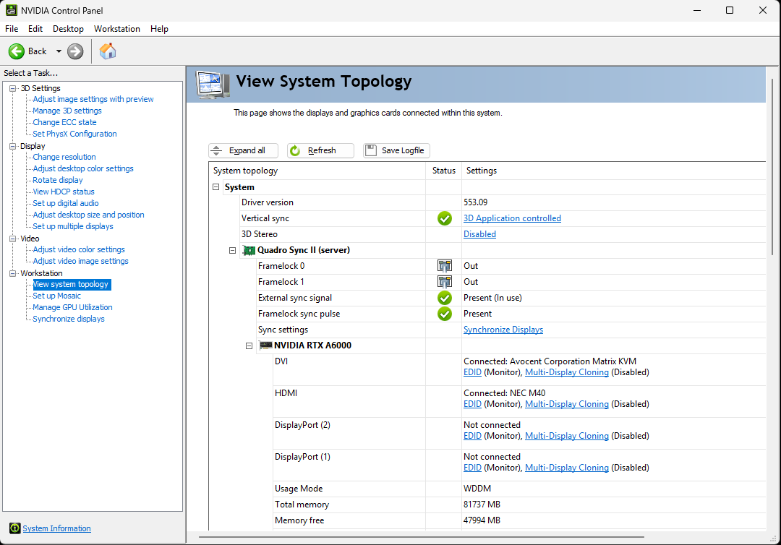The width and height of the screenshot is (781, 545).
Task: Collapse the NVIDIA RTX A6000 node
Action: click(249, 346)
